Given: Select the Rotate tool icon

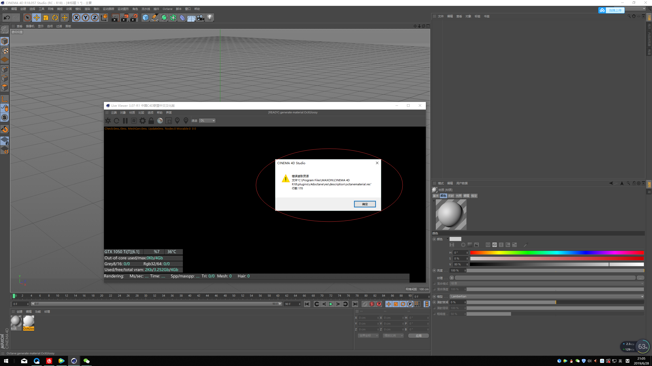Looking at the screenshot, I should pyautogui.click(x=55, y=18).
